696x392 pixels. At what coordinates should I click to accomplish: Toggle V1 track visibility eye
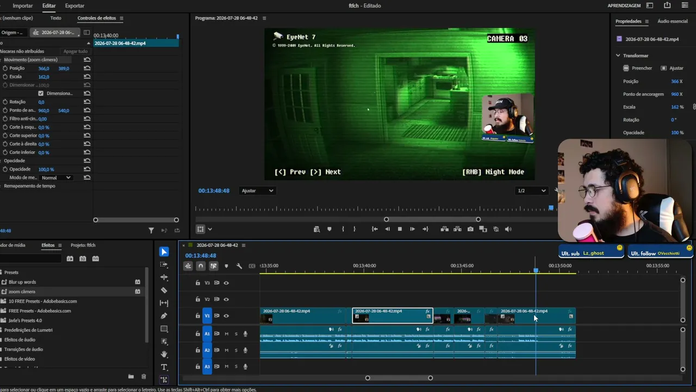226,316
